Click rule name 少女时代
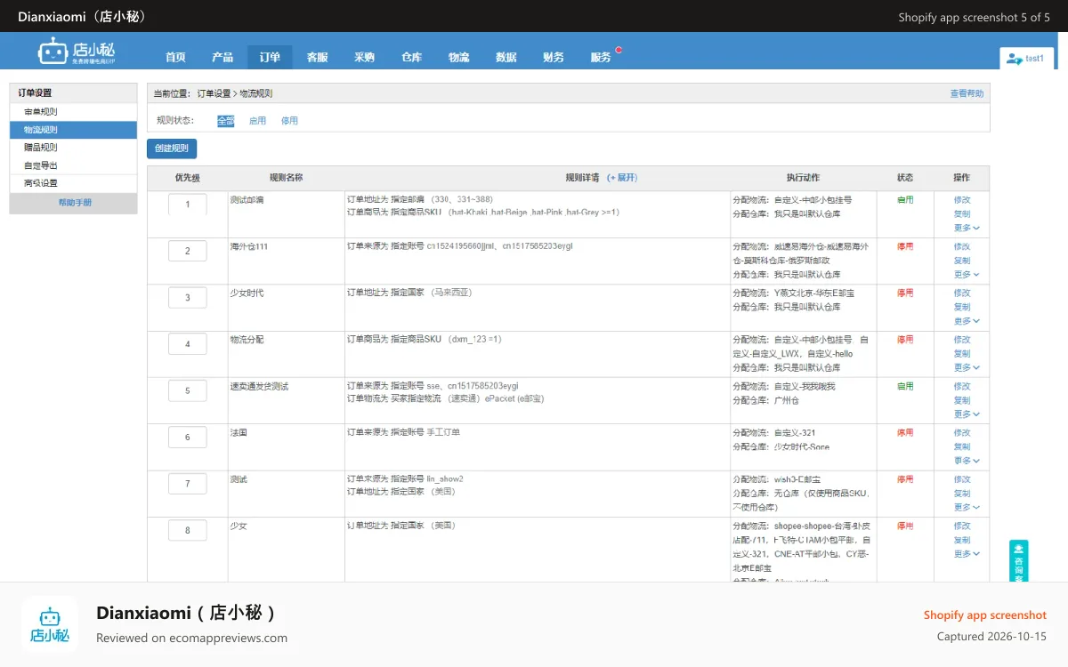 247,293
